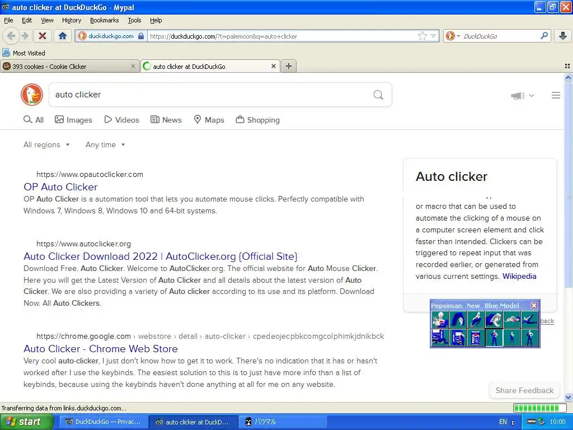Select the Pepsiman chest close-up pose thumbnail
Screen dimensions: 573x430
(440, 320)
